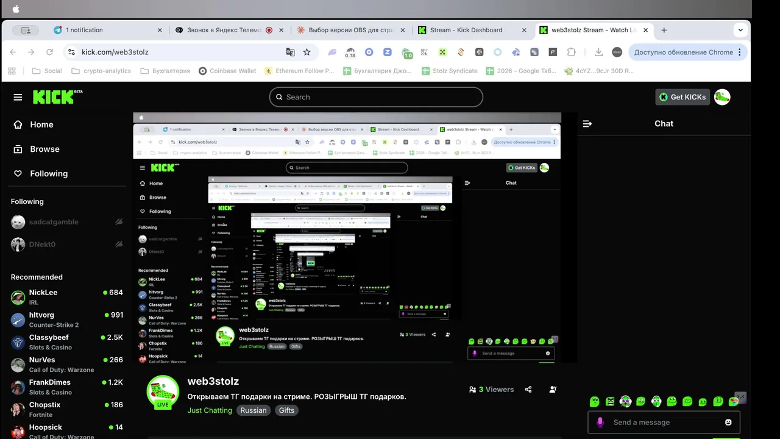Screen dimensions: 780x439
Task: Click the Get KICKs button
Action: coord(682,97)
